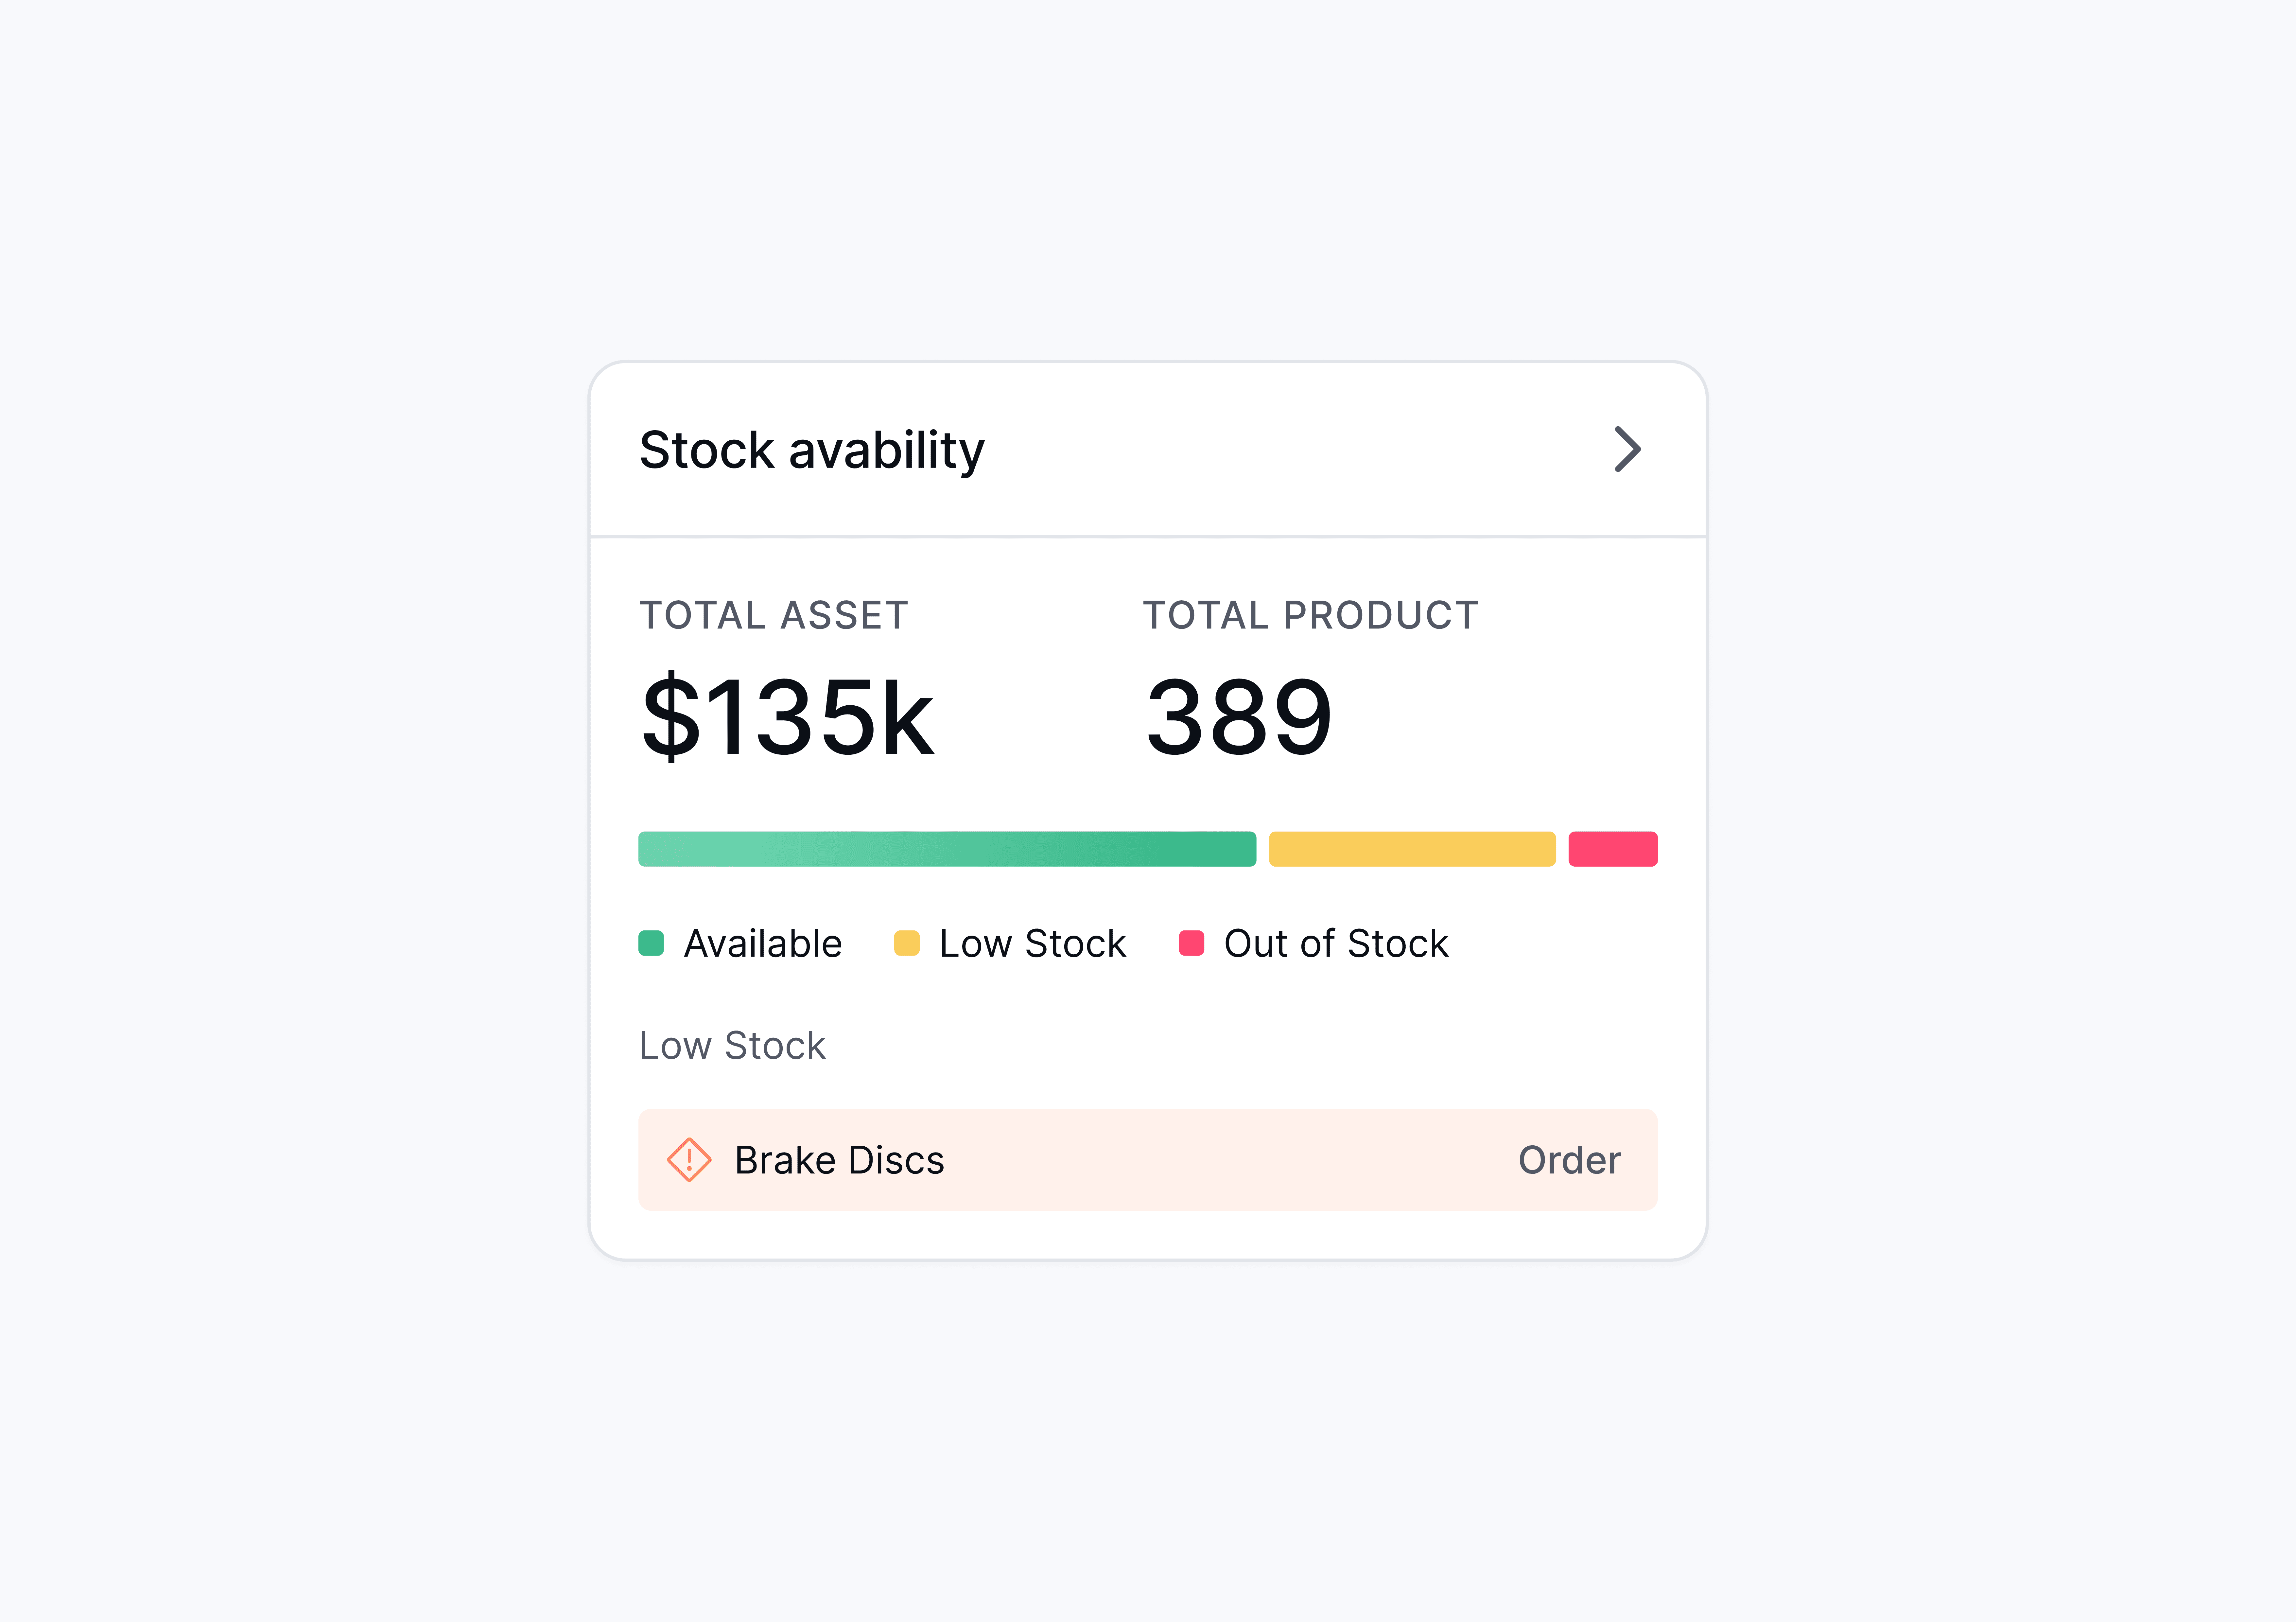Click the Low Stock section heading
Viewport: 2296px width, 1622px height.
coord(732,1045)
